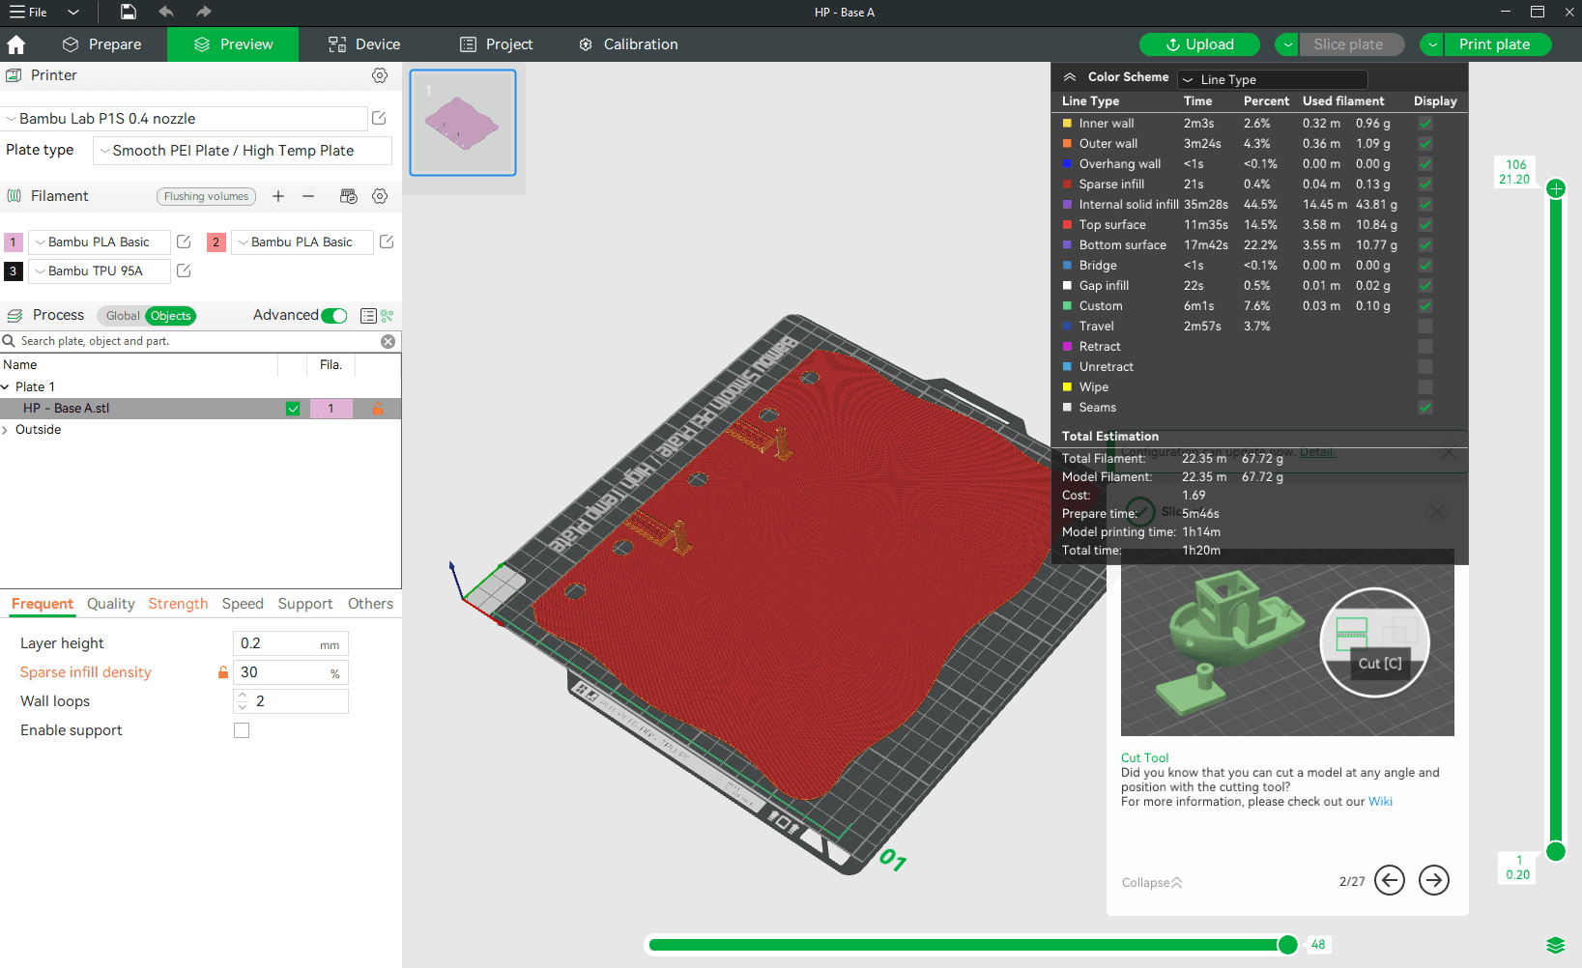Click the Flushing volumes button
The height and width of the screenshot is (968, 1582).
[x=206, y=196]
